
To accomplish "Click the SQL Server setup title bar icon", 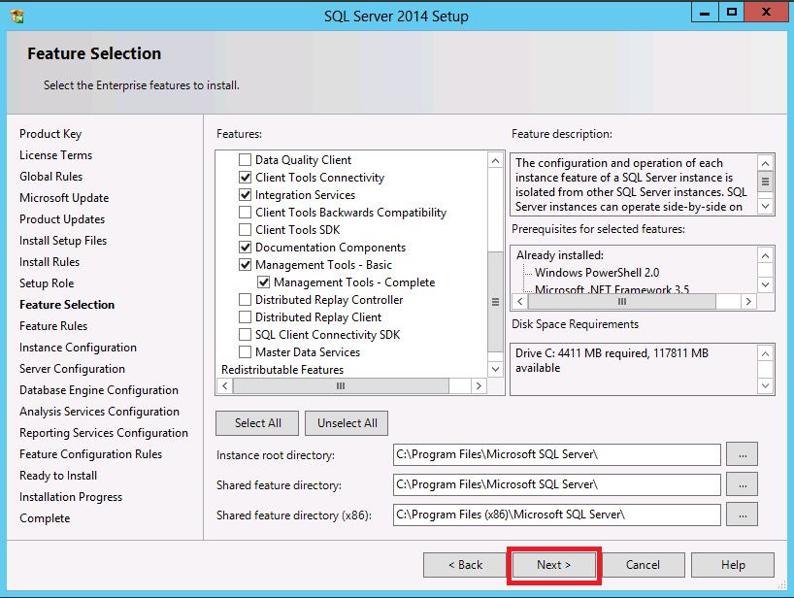I will pos(17,17).
